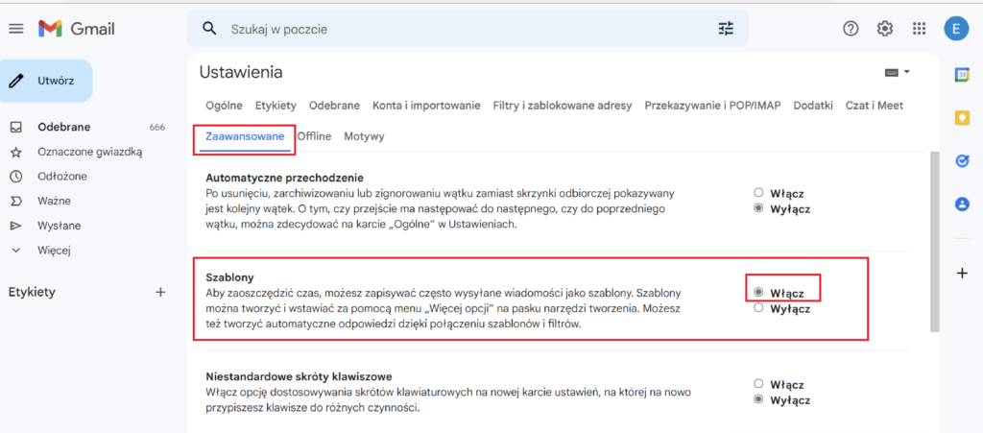Open Google Tasks in side panel
983x433 pixels.
[962, 160]
